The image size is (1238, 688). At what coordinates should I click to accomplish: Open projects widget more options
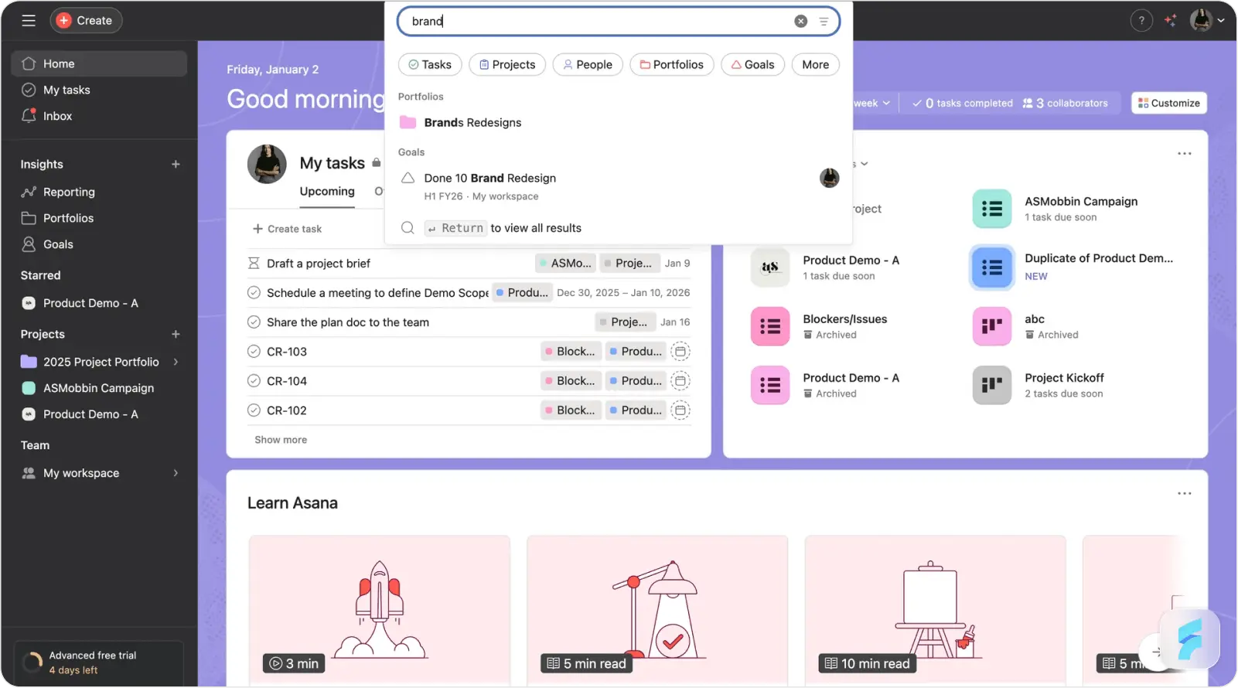(x=1185, y=154)
